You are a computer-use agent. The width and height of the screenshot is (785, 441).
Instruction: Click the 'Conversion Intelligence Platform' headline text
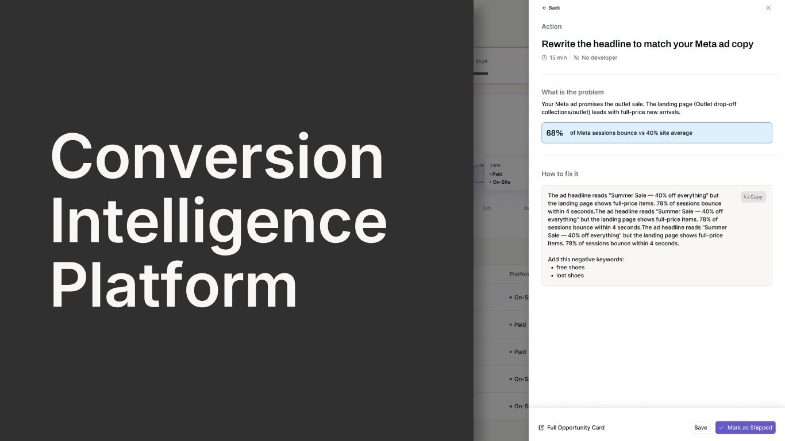coord(218,220)
